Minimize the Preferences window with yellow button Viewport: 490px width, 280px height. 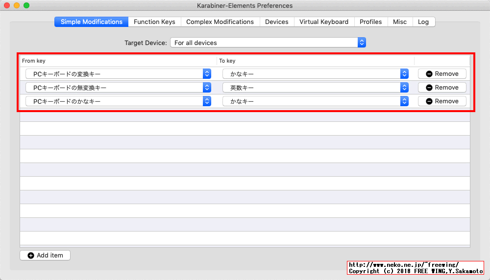click(17, 5)
